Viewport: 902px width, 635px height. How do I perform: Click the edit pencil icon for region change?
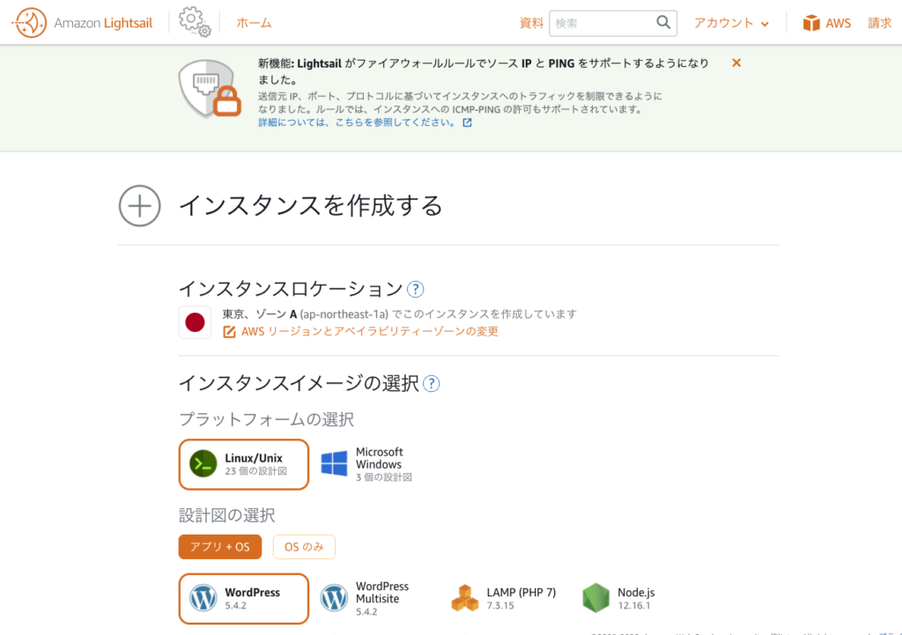tap(229, 332)
